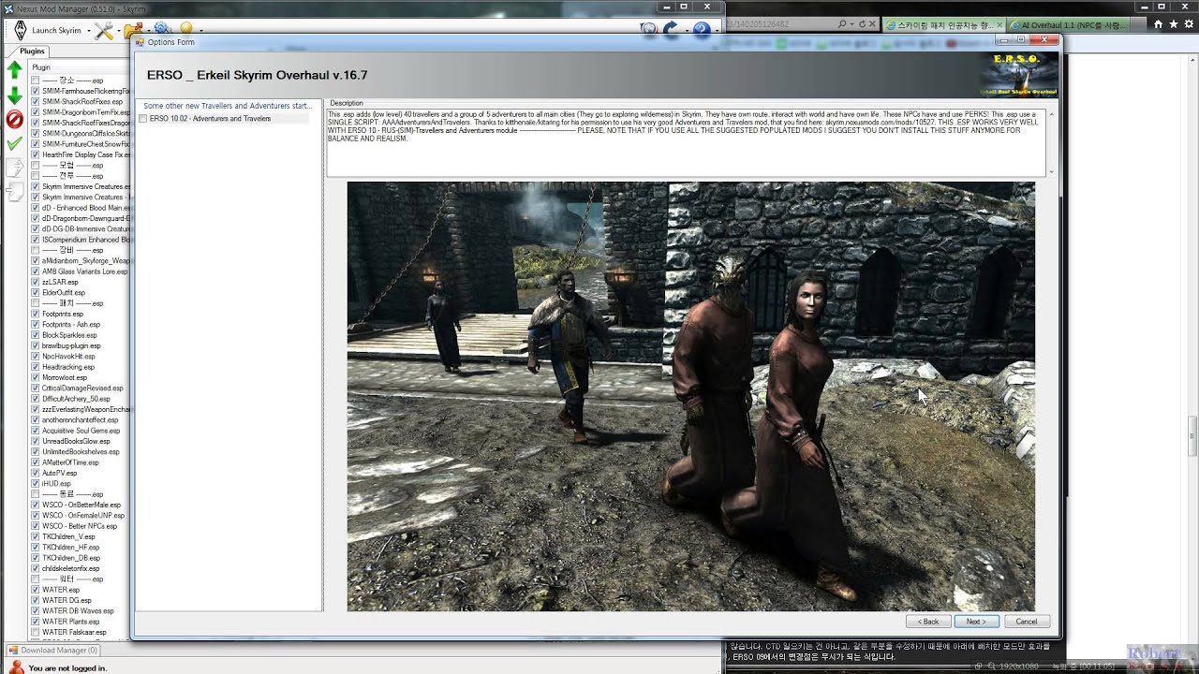The image size is (1199, 674).
Task: Click browser address bar refresh icon
Action: (x=863, y=24)
